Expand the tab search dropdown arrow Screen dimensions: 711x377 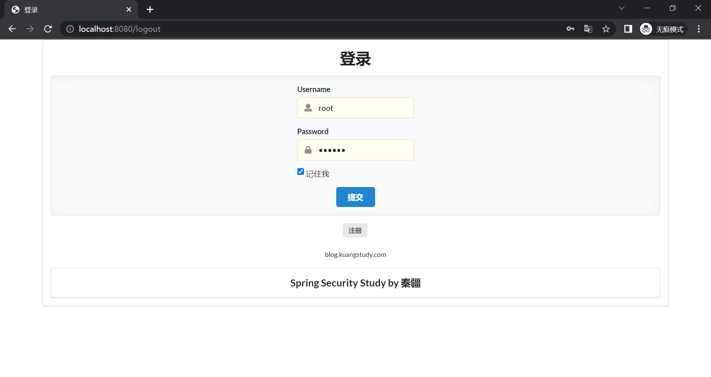point(622,8)
